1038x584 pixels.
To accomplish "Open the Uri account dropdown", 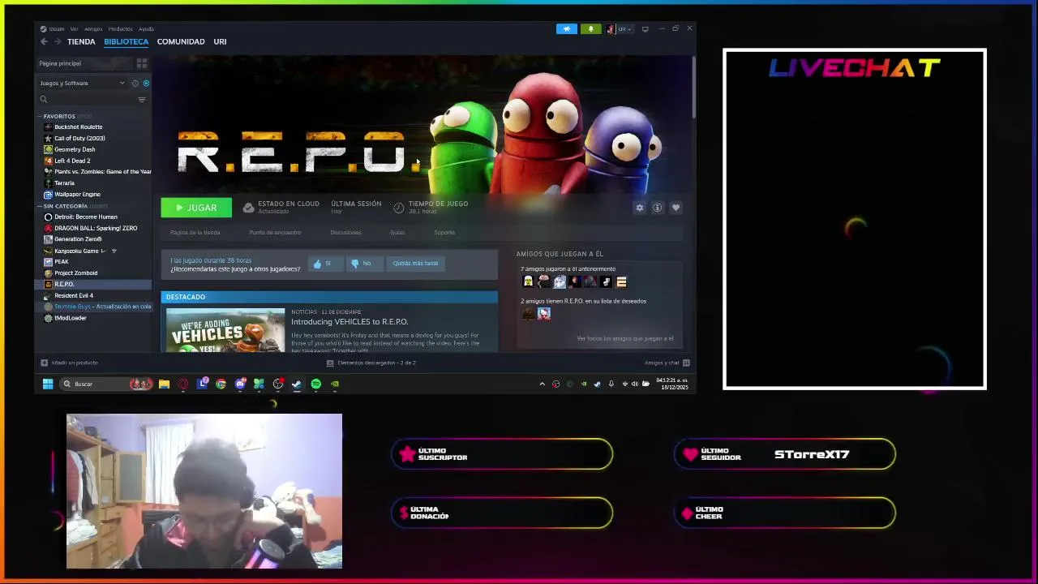I will [x=620, y=29].
